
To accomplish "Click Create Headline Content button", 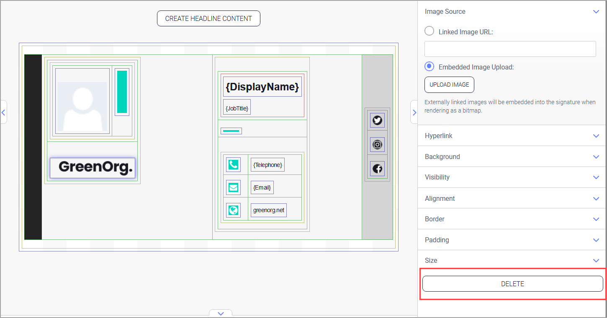I will (208, 18).
